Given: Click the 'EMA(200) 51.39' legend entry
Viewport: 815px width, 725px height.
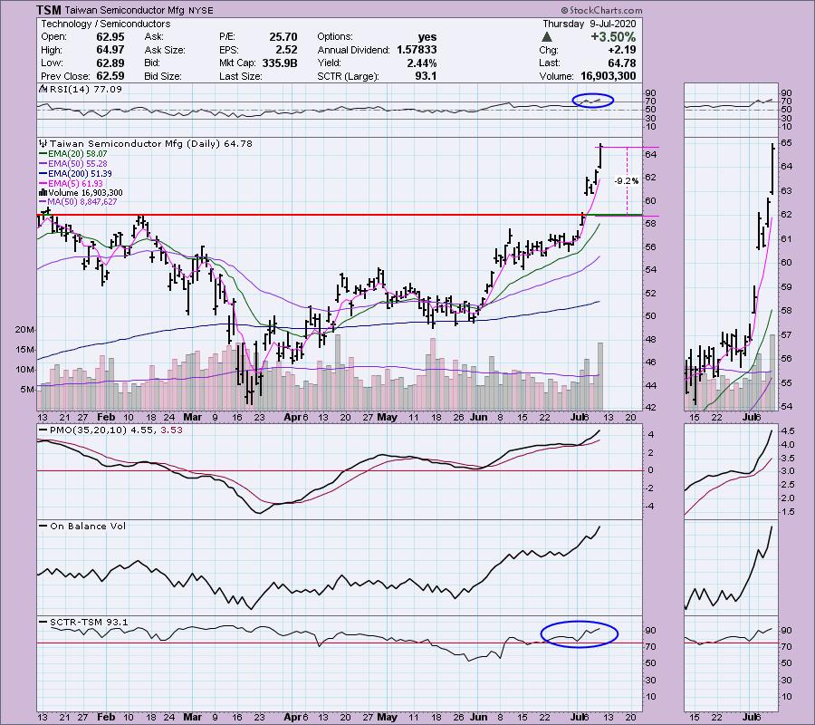Looking at the screenshot, I should pos(80,174).
